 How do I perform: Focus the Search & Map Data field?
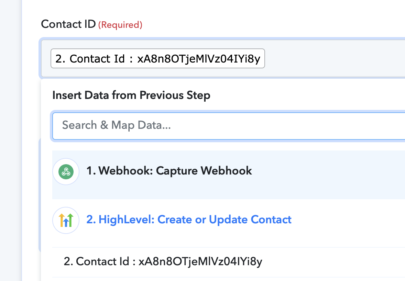tap(229, 126)
